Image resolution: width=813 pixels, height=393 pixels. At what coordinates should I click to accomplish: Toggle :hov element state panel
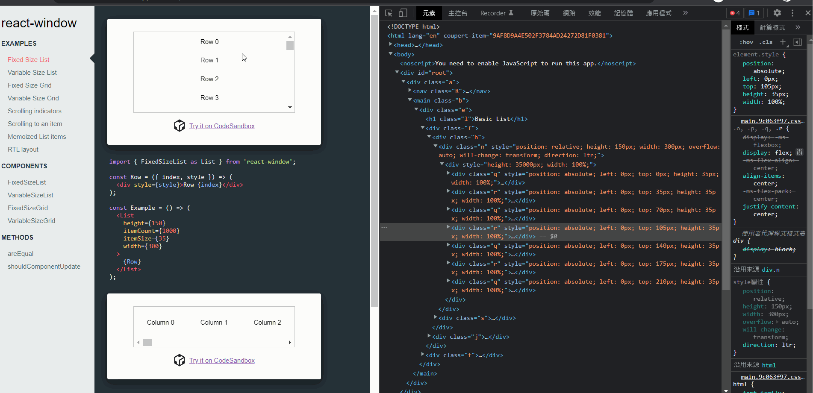click(746, 42)
